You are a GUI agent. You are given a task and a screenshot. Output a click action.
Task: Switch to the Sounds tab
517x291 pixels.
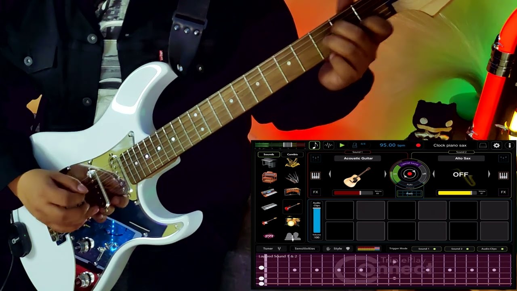(269, 154)
